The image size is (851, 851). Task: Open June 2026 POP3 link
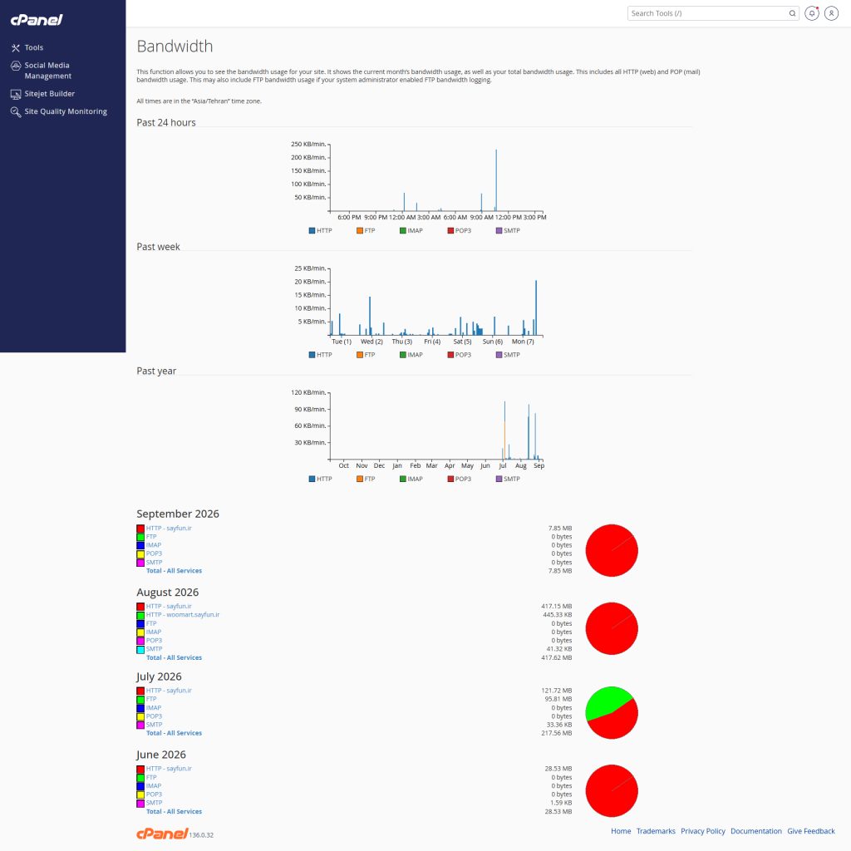[x=154, y=794]
